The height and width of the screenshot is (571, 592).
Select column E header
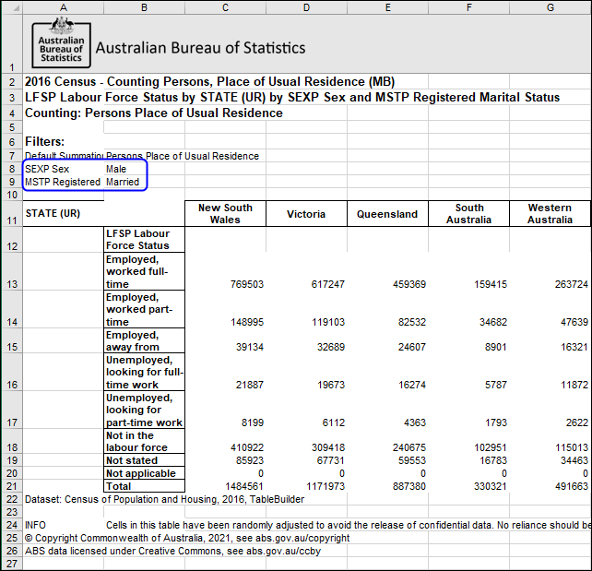387,7
